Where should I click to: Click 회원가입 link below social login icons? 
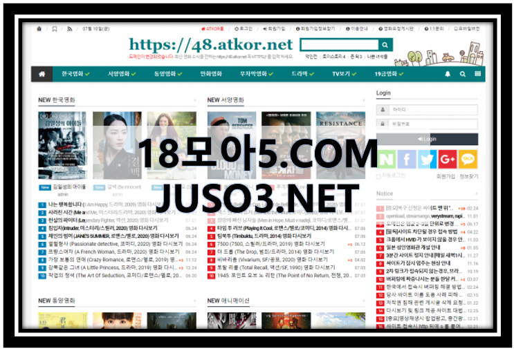click(446, 176)
